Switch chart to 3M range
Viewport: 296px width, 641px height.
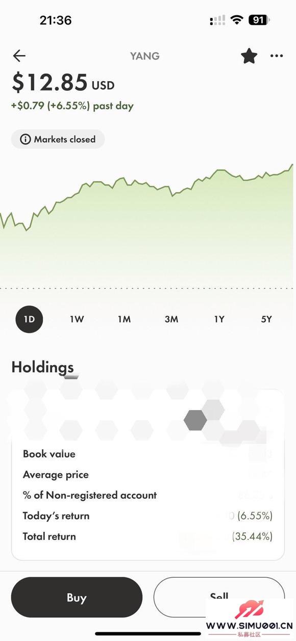171,319
